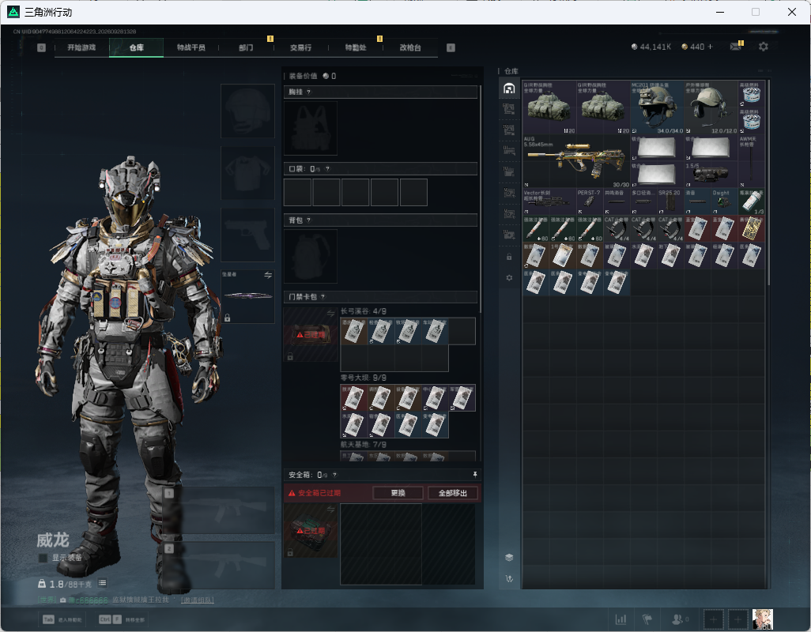Click the first empty pocket slot
Image resolution: width=811 pixels, height=632 pixels.
(x=297, y=192)
